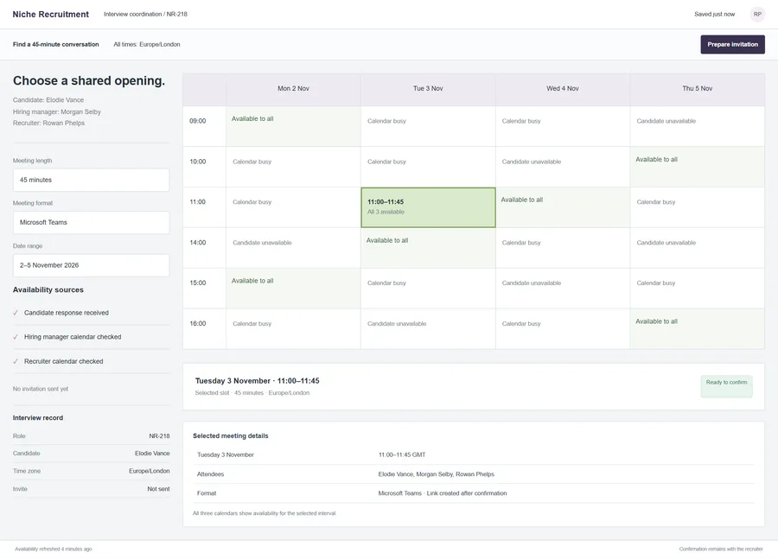Click the Thursday 15:00 Calendar busy cell

(x=697, y=289)
